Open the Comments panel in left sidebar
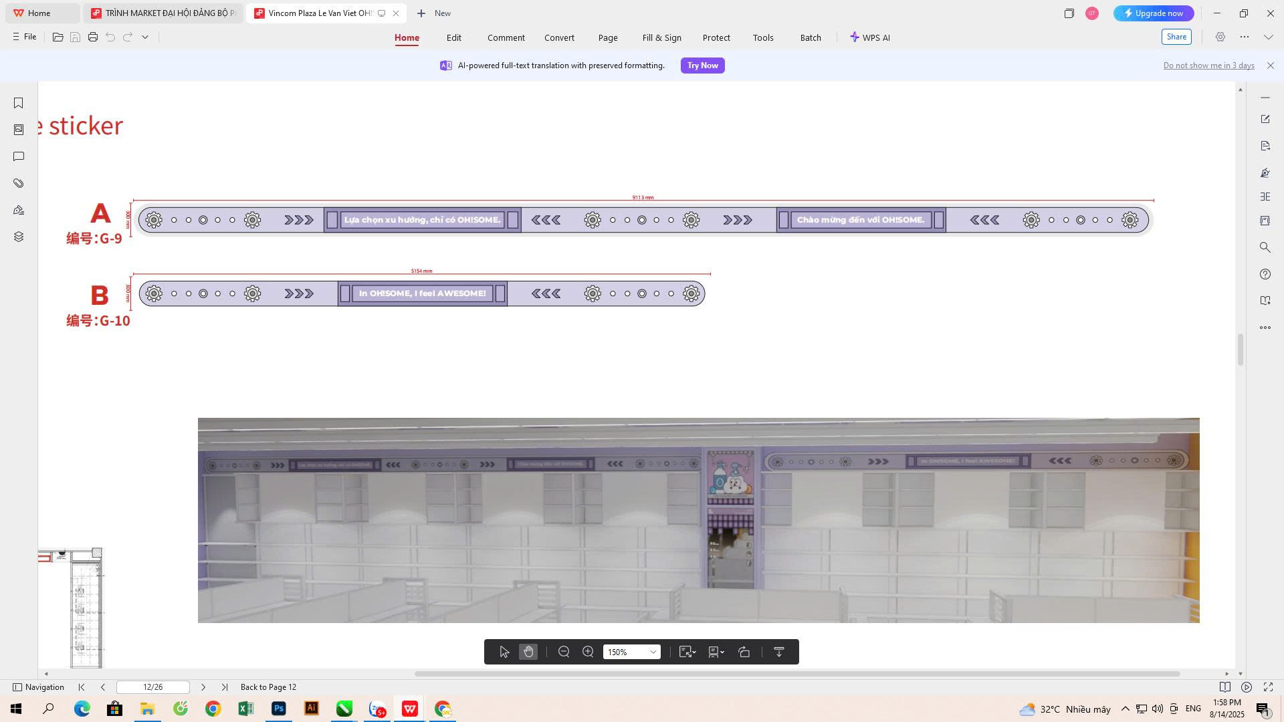This screenshot has width=1284, height=722. click(19, 156)
